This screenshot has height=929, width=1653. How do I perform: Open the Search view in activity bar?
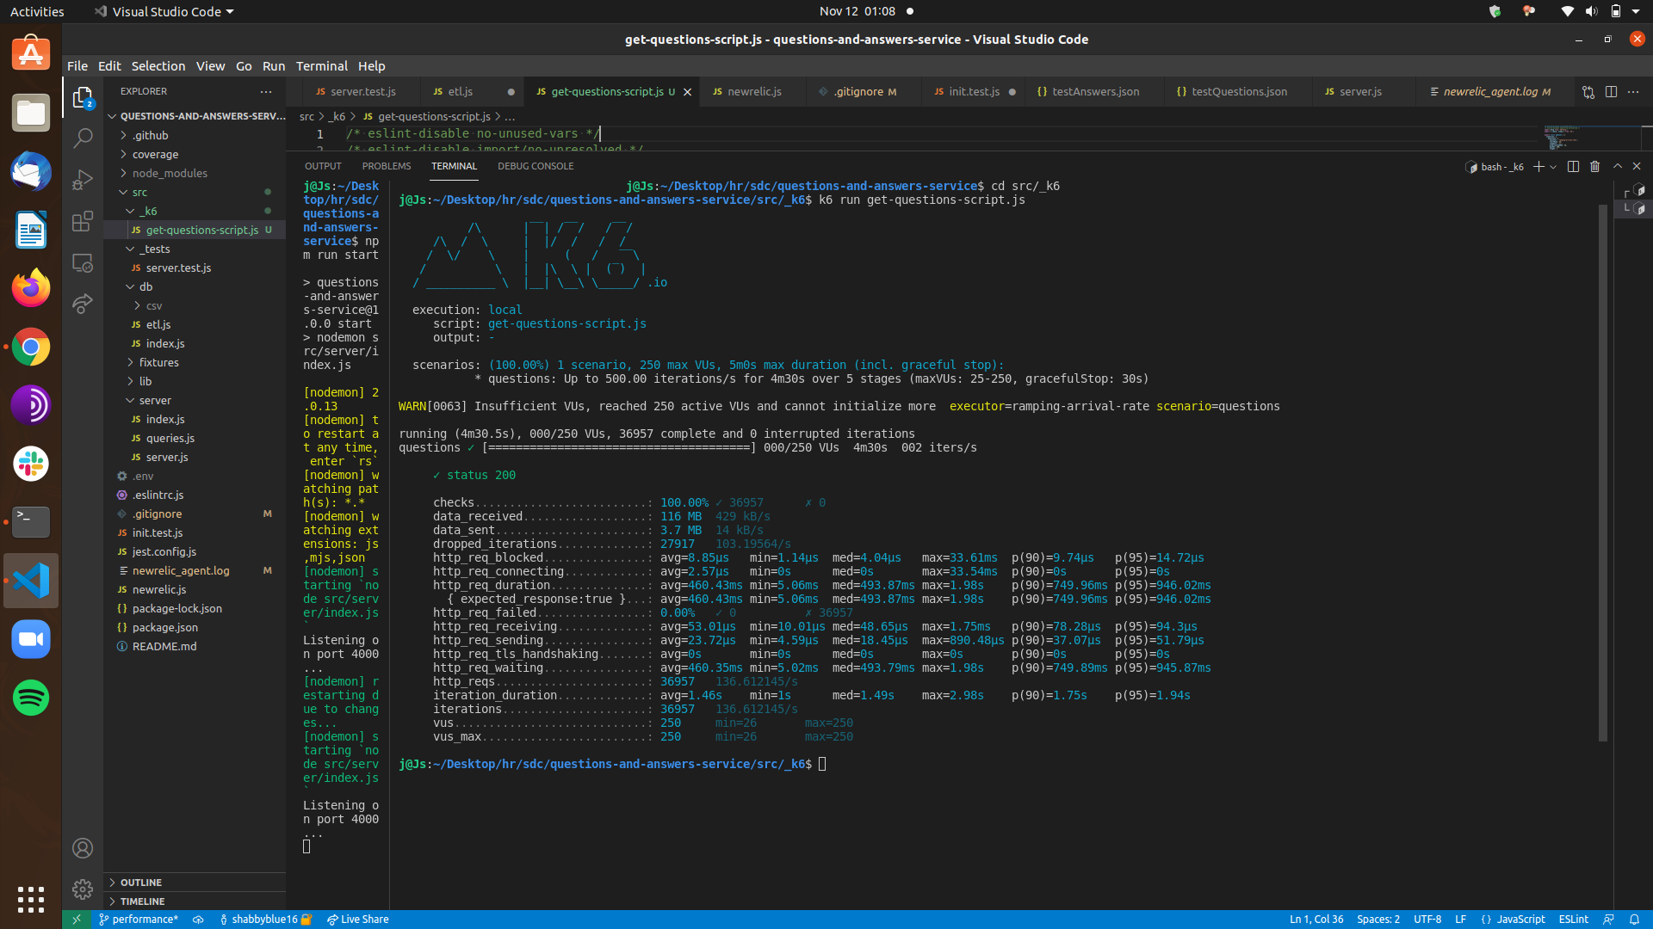(83, 138)
